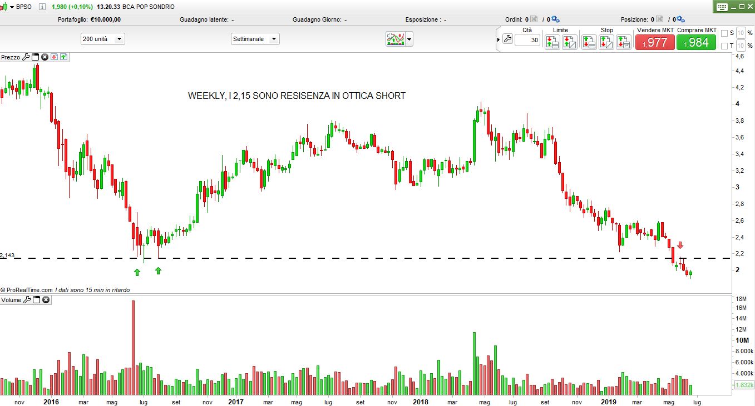Open the Settimanale timeframe dropdown
The height and width of the screenshot is (406, 755).
[255, 39]
